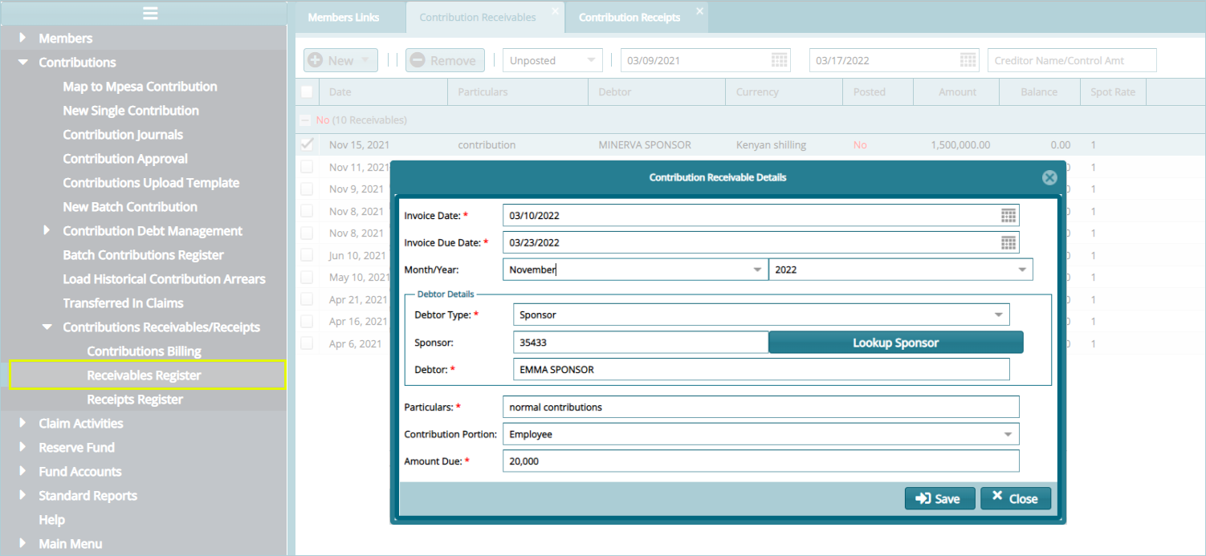Open the Invoice Date calendar picker in the dialog

pos(1009,215)
